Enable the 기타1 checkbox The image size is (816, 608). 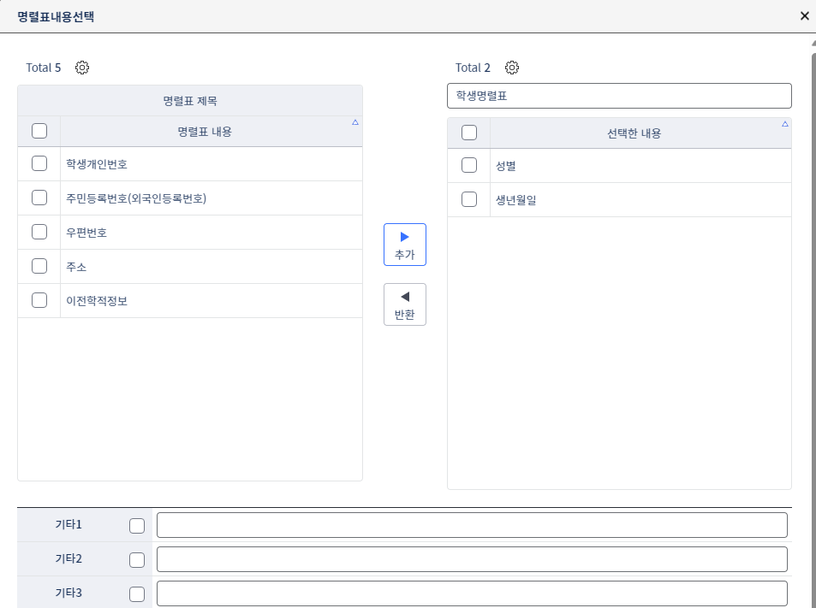click(x=137, y=526)
